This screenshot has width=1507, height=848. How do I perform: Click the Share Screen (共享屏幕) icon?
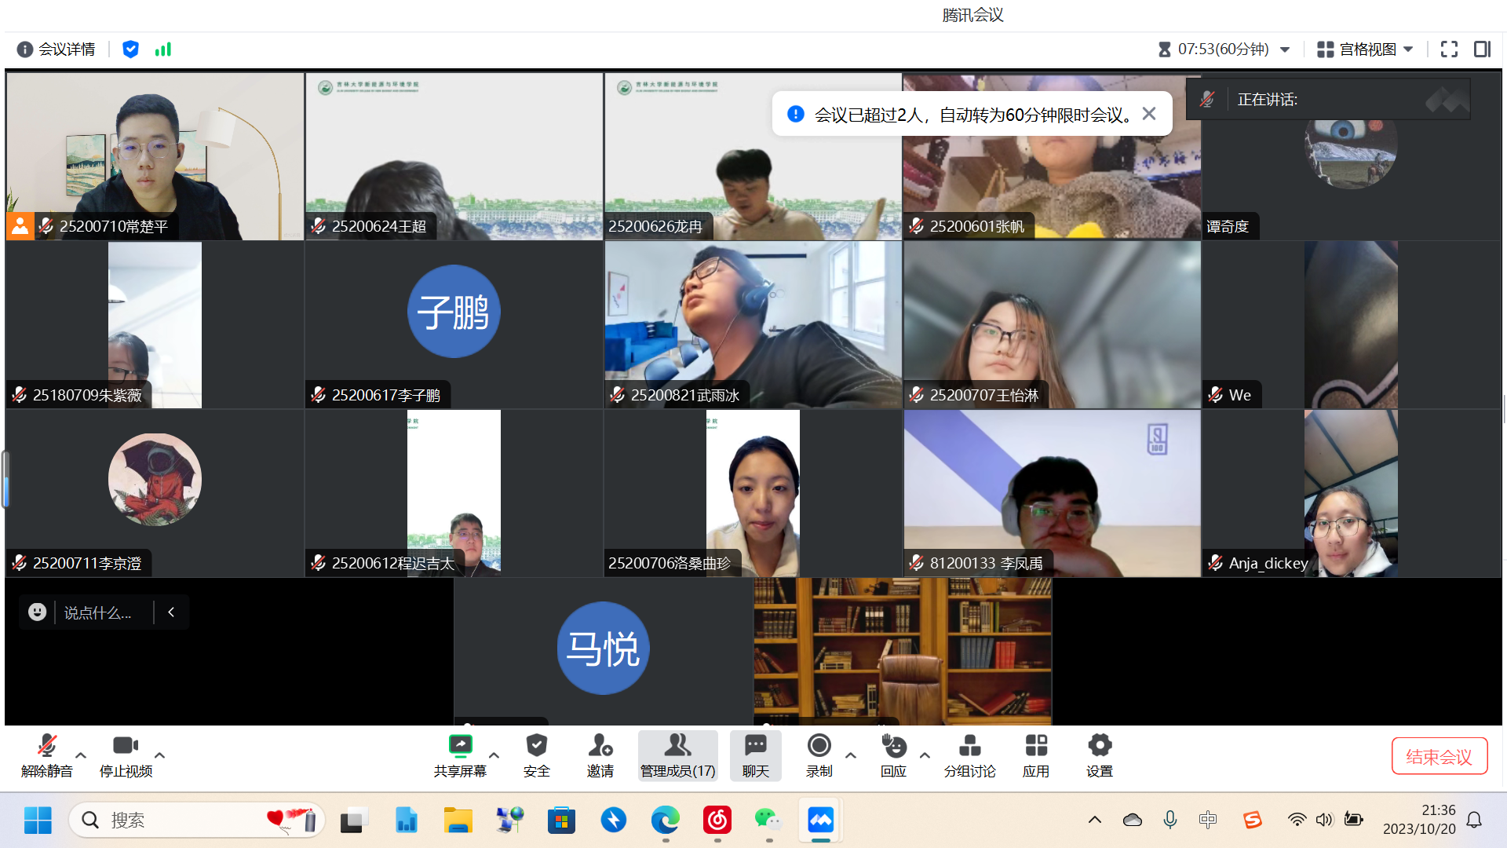tap(460, 746)
